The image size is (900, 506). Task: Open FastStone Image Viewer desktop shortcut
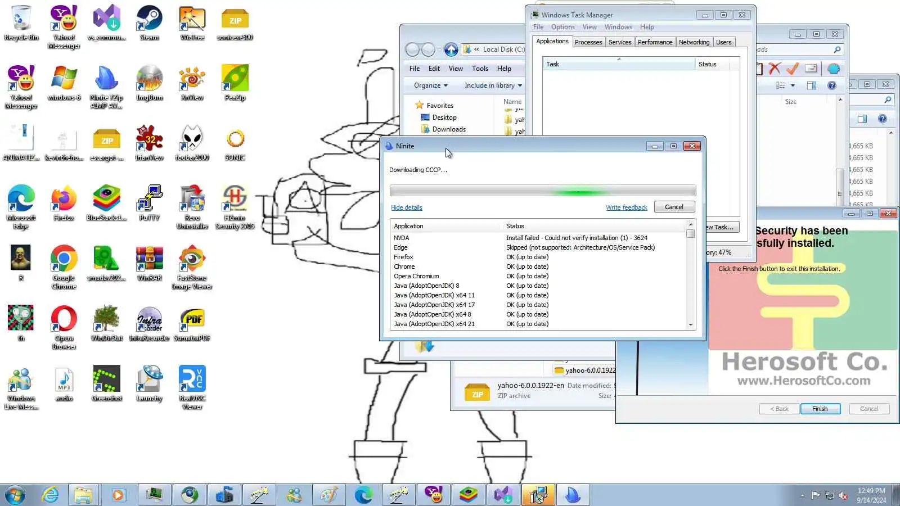(192, 268)
